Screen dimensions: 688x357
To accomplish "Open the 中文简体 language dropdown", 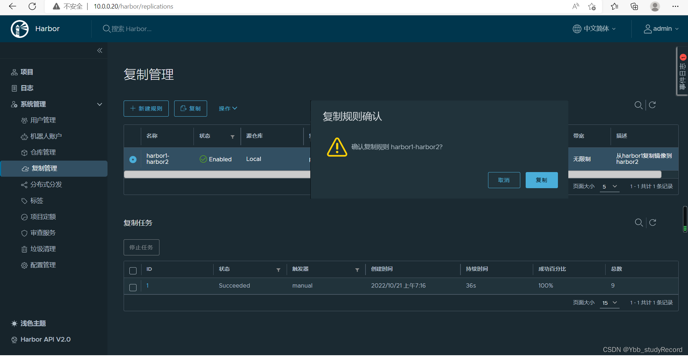I will [594, 29].
